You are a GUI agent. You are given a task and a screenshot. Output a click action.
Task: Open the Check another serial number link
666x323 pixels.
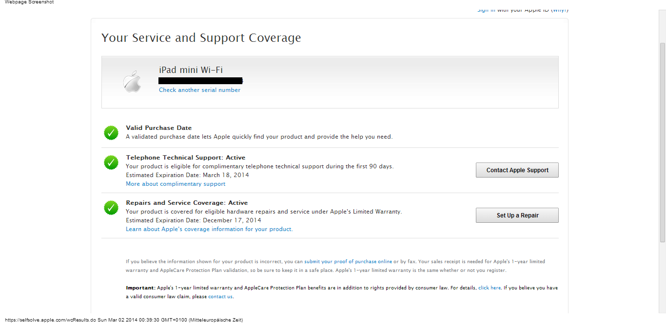[199, 90]
